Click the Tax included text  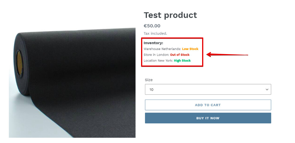[155, 33]
